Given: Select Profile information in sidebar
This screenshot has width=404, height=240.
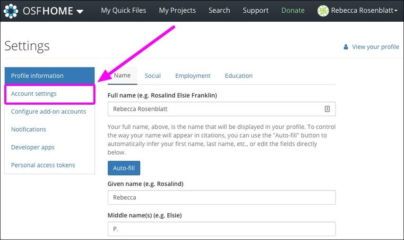Looking at the screenshot, I should (x=50, y=75).
